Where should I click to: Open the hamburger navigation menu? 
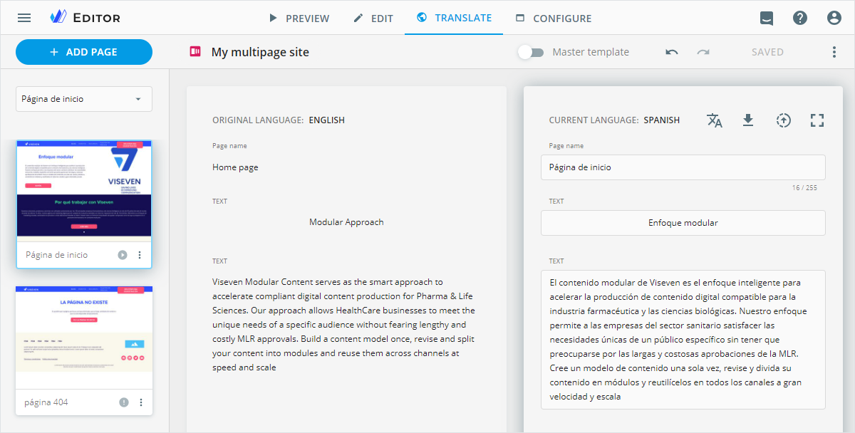click(x=24, y=18)
